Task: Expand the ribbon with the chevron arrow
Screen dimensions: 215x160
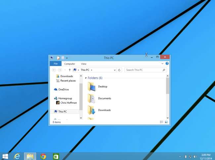Action: click(162, 64)
